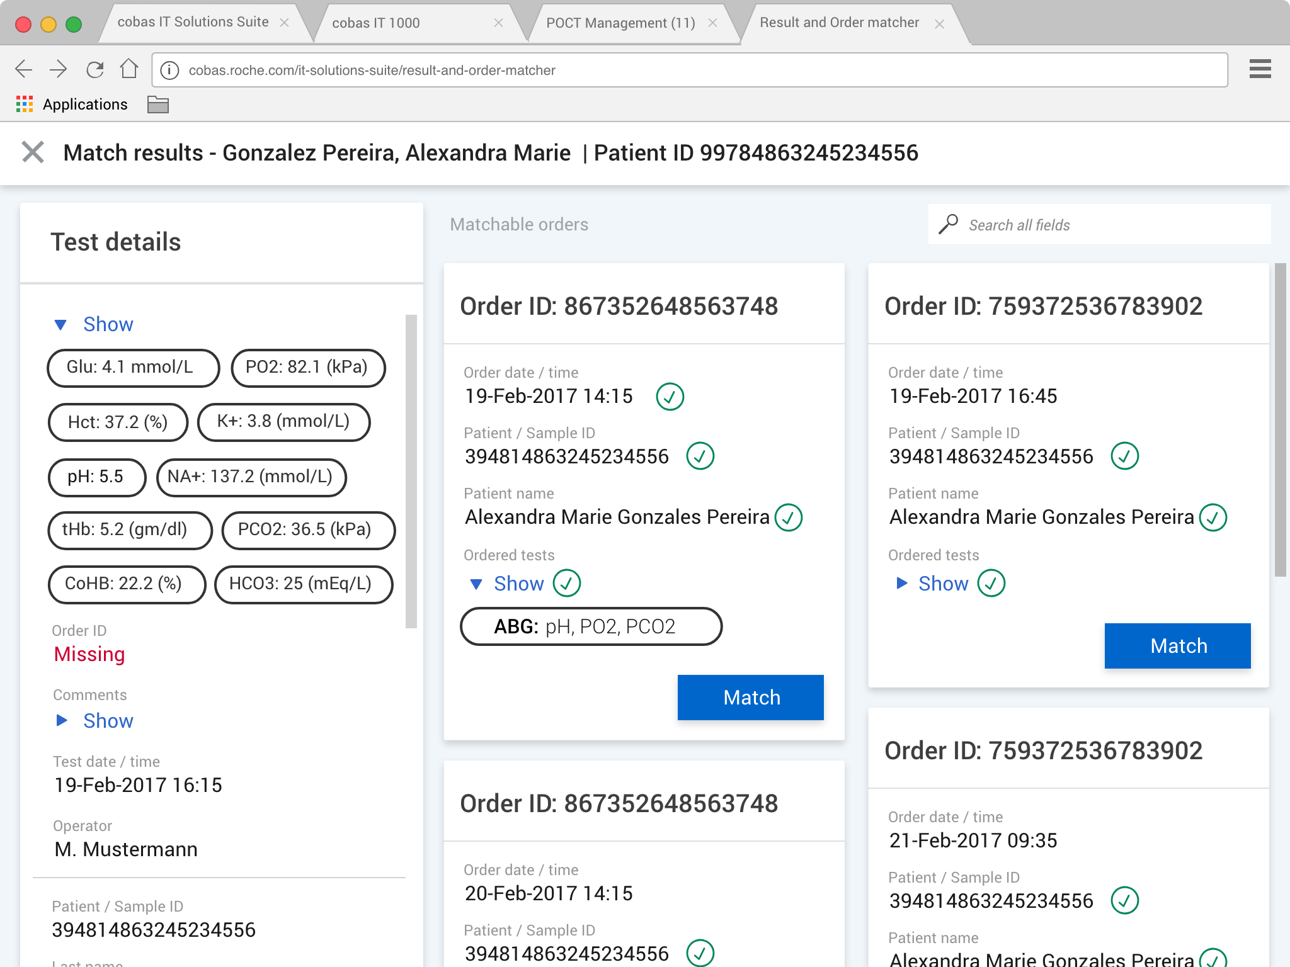Switch to the POCT Management (11) tab

tap(620, 23)
